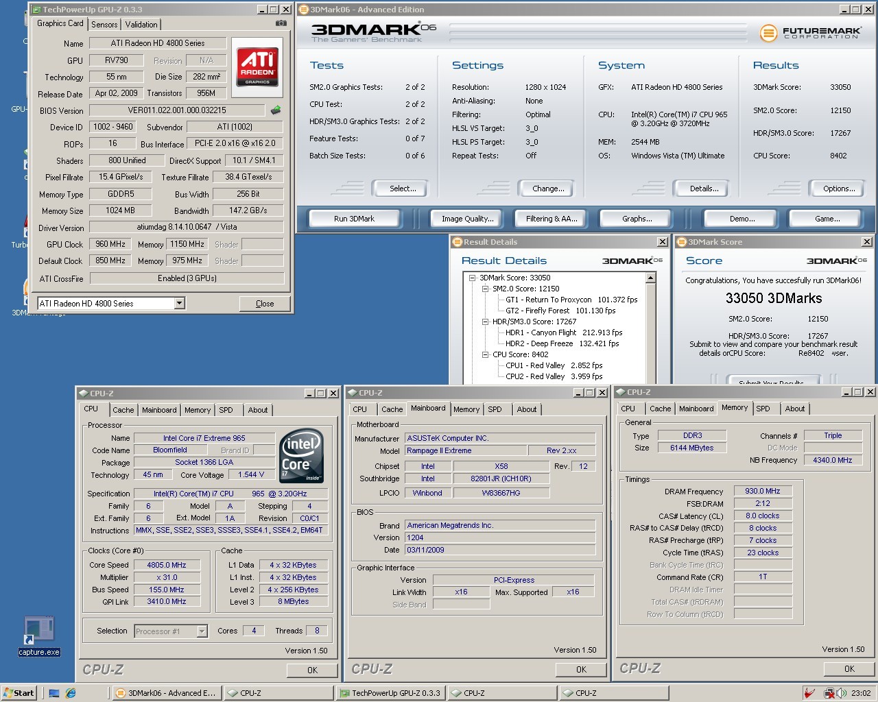This screenshot has height=702, width=878.
Task: Click the NB Frequency 4340.0 MHz value
Action: (x=833, y=460)
